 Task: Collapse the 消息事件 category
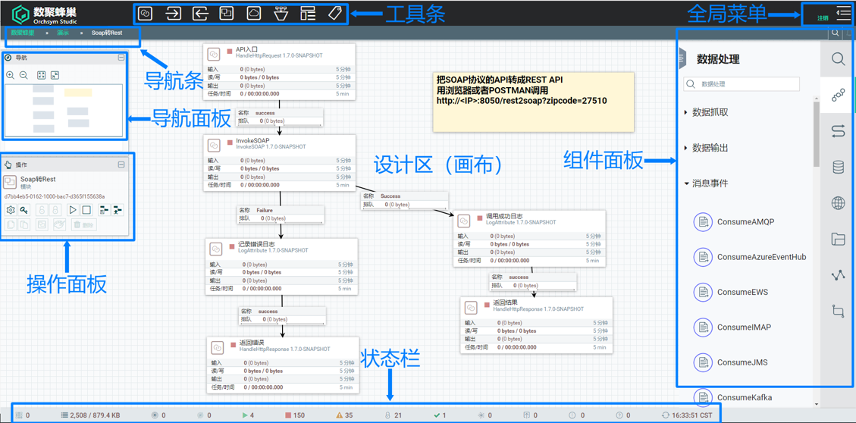(710, 183)
